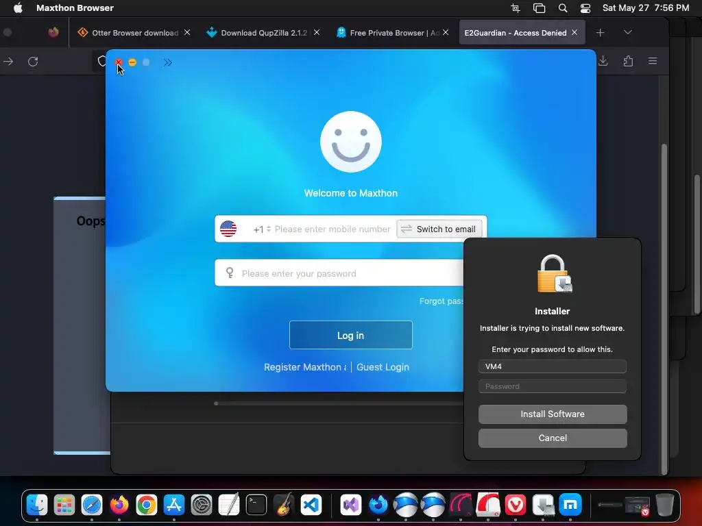Close the Otter Browser download tab
This screenshot has width=702, height=526.
[x=187, y=32]
